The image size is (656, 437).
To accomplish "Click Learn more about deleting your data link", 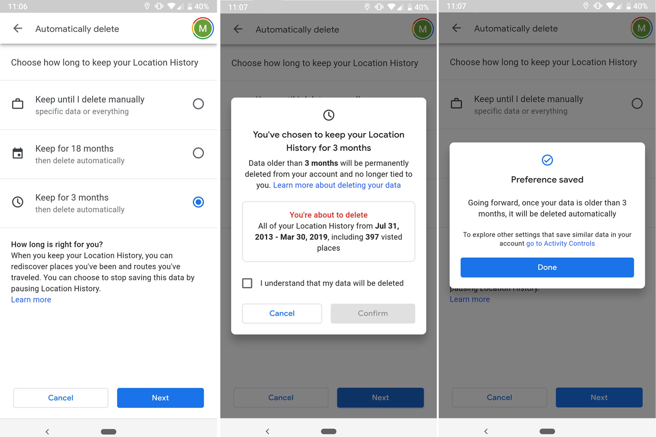I will pos(337,184).
